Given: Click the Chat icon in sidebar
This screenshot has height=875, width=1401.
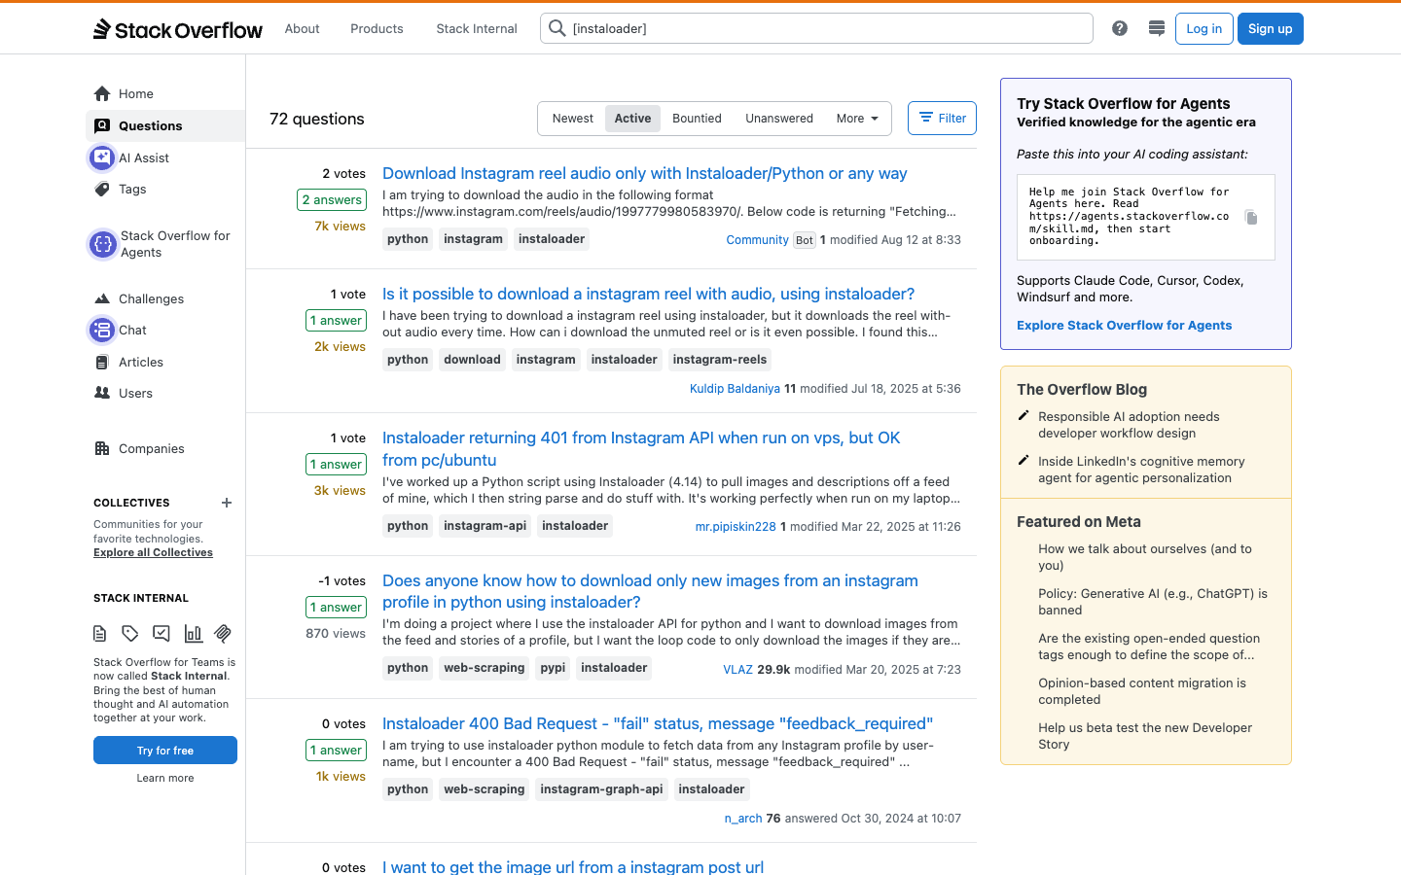Looking at the screenshot, I should click(102, 331).
